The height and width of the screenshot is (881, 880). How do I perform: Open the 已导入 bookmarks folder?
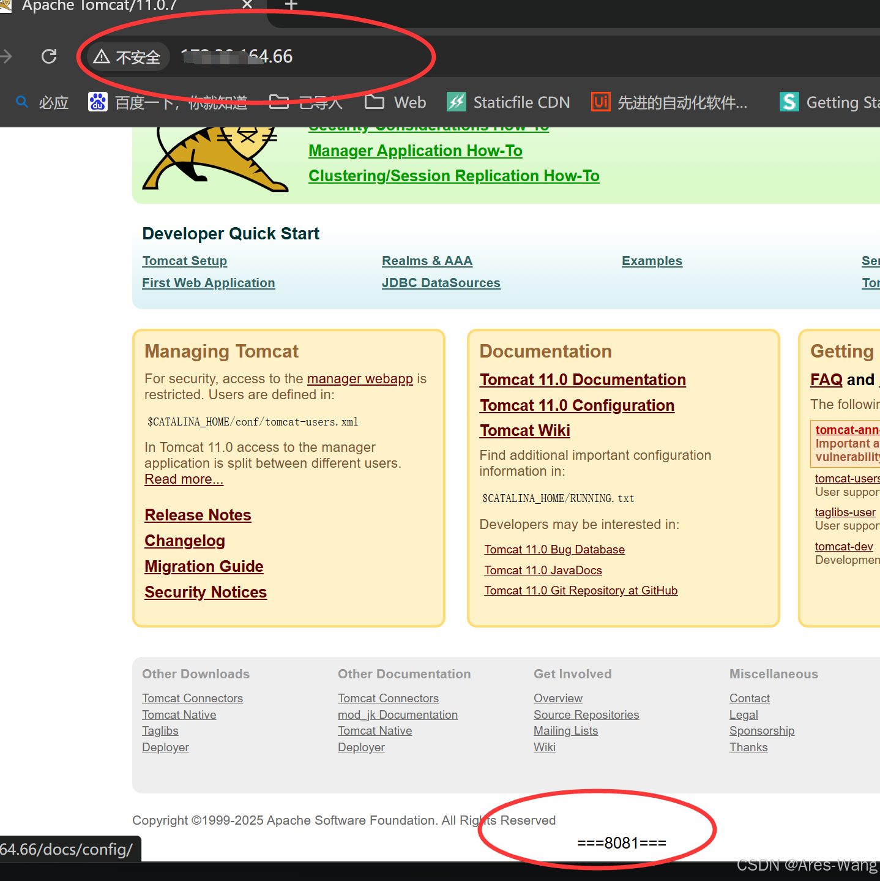(x=306, y=102)
